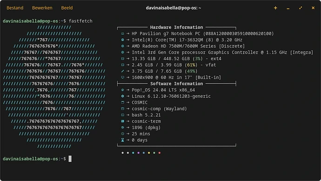Image resolution: width=321 pixels, height=181 pixels.
Task: Click the GPU icon beside AMD Radeon
Action: [122, 46]
